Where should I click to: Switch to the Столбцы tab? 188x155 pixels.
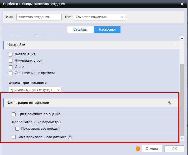[80, 30]
